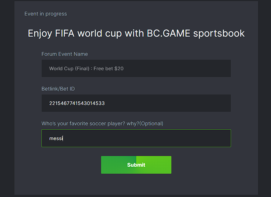This screenshot has height=197, width=271.
Task: Click into the Betlink/Bet ID input
Action: coord(136,103)
